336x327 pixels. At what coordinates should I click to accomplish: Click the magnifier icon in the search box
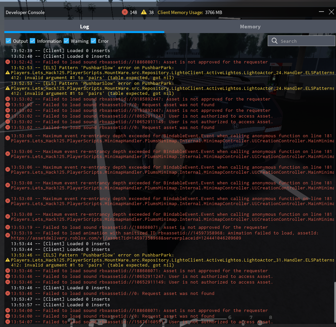pyautogui.click(x=274, y=41)
